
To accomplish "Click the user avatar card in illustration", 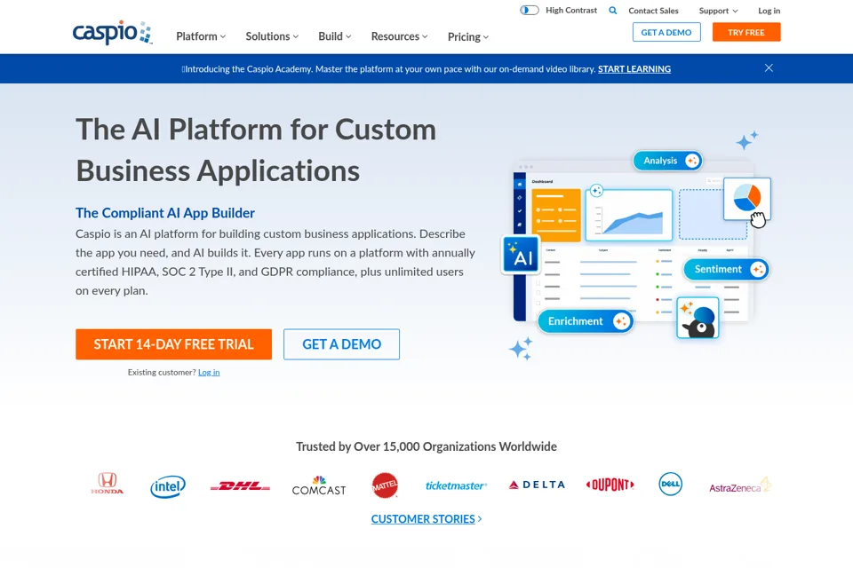I will pyautogui.click(x=698, y=318).
